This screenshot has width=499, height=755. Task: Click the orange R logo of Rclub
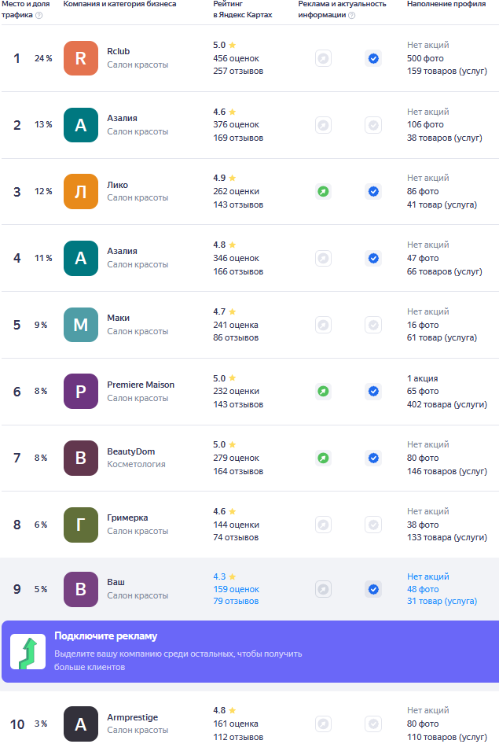81,58
